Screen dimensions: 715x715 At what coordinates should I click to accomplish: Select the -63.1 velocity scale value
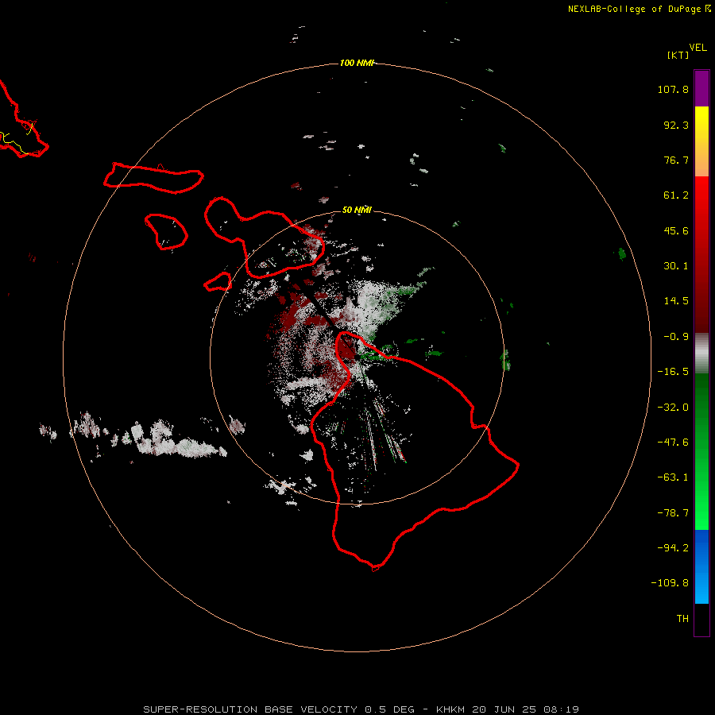pos(673,477)
